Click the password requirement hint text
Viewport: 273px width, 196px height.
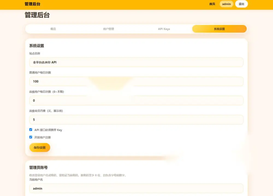(78, 175)
